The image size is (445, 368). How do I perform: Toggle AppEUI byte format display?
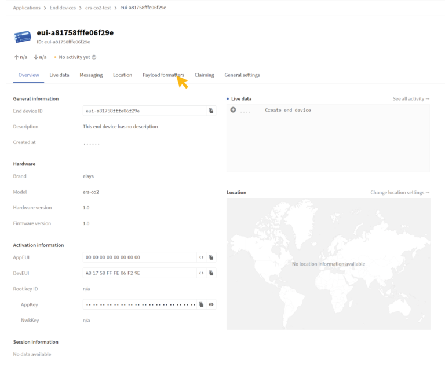tap(201, 257)
